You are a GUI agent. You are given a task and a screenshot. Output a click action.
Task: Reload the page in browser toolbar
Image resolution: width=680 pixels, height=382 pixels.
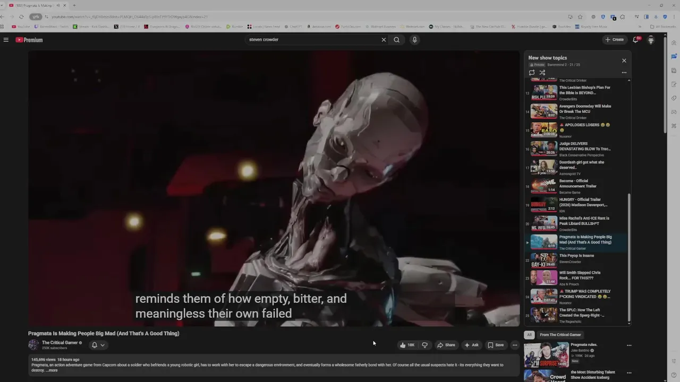21,16
